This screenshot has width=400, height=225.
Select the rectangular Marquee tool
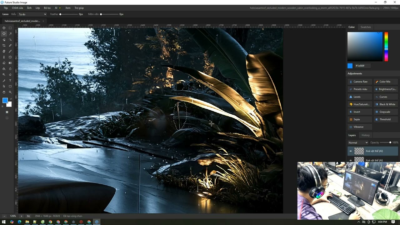tap(10, 28)
